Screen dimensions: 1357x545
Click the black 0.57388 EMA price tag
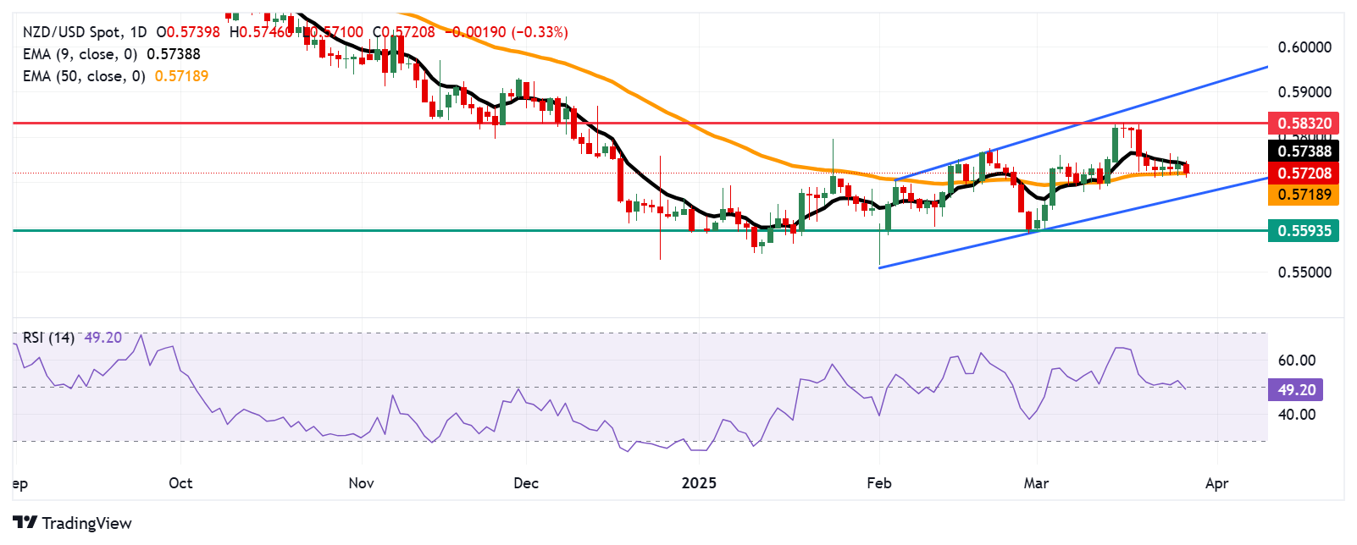[x=1304, y=151]
